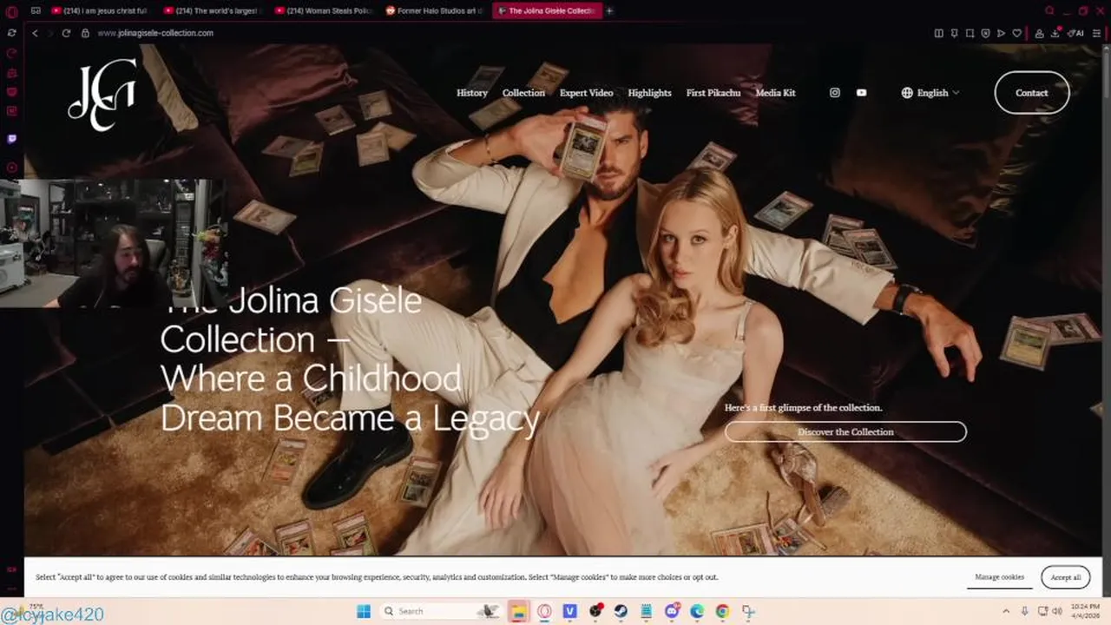Click the AI assistant icon in toolbar
This screenshot has height=625, width=1111.
1076,33
